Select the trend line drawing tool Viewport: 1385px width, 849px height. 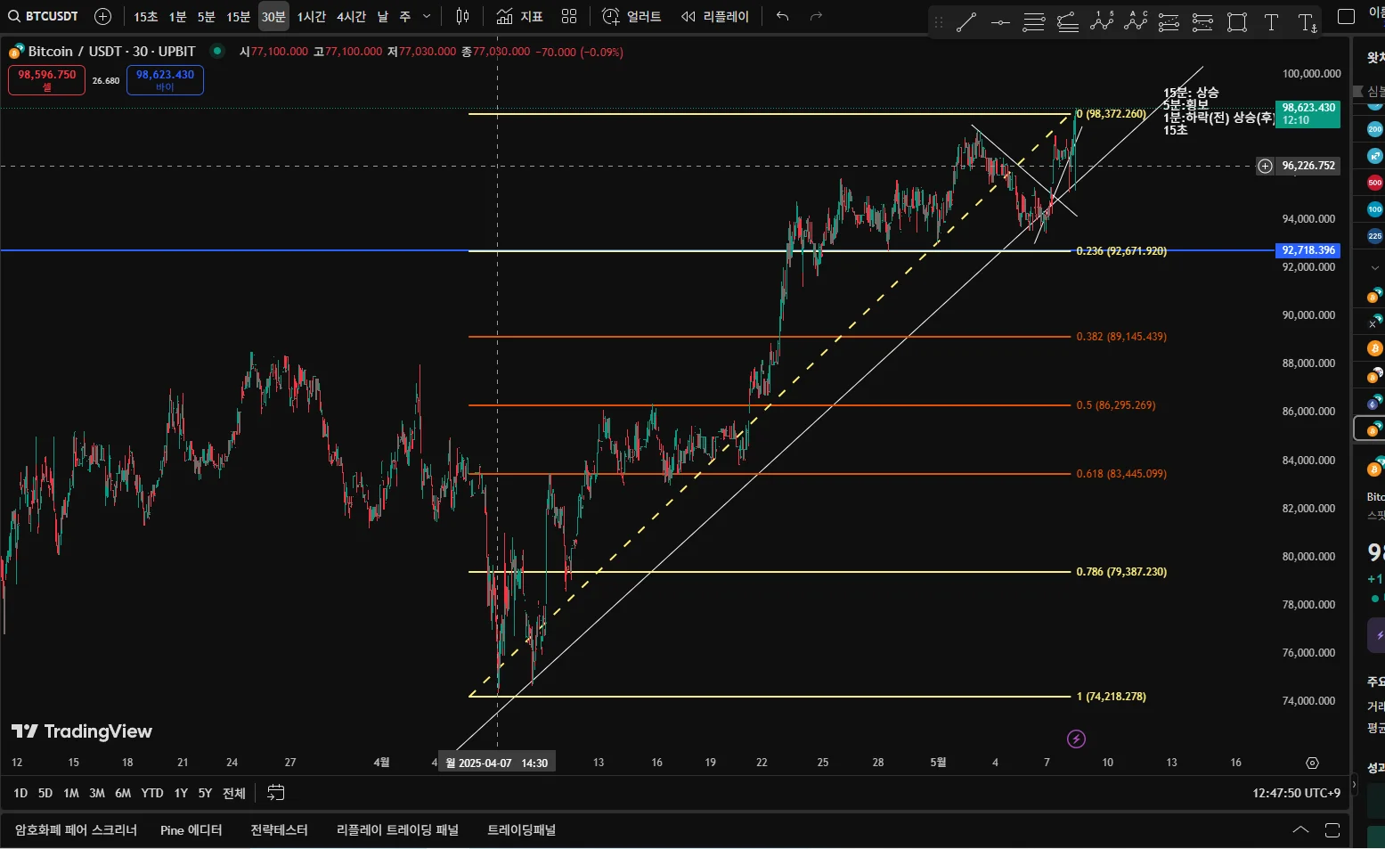[x=966, y=22]
